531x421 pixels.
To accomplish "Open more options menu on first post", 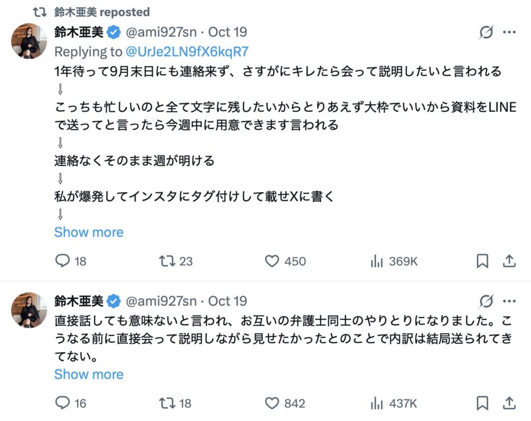I will click(x=509, y=33).
